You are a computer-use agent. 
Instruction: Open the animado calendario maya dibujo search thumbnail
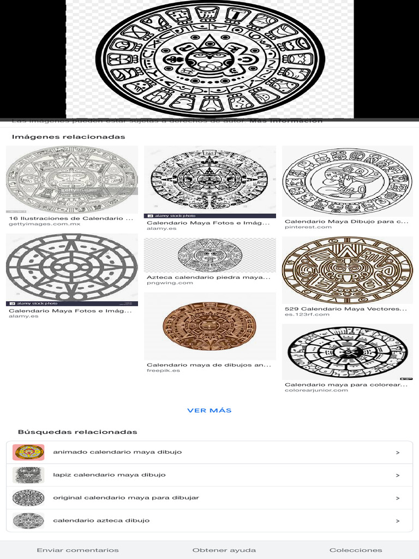(28, 452)
